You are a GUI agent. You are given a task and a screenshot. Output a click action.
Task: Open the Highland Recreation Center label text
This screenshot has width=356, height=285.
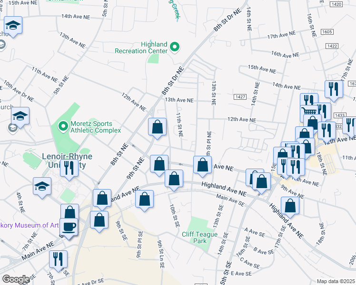(141, 47)
